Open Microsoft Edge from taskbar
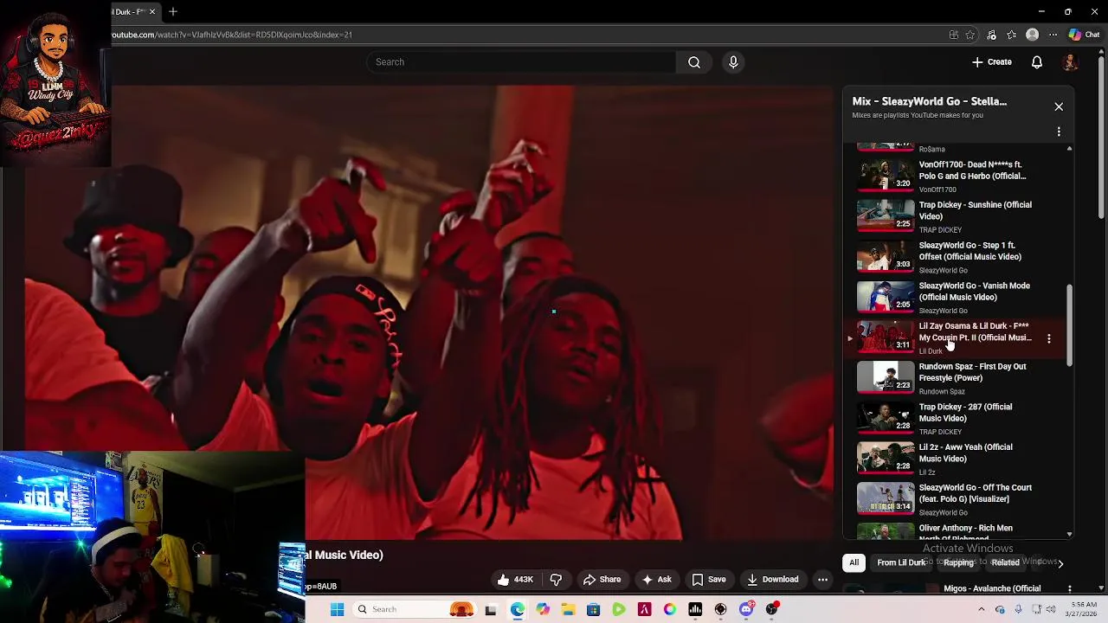1108x623 pixels. tap(517, 609)
